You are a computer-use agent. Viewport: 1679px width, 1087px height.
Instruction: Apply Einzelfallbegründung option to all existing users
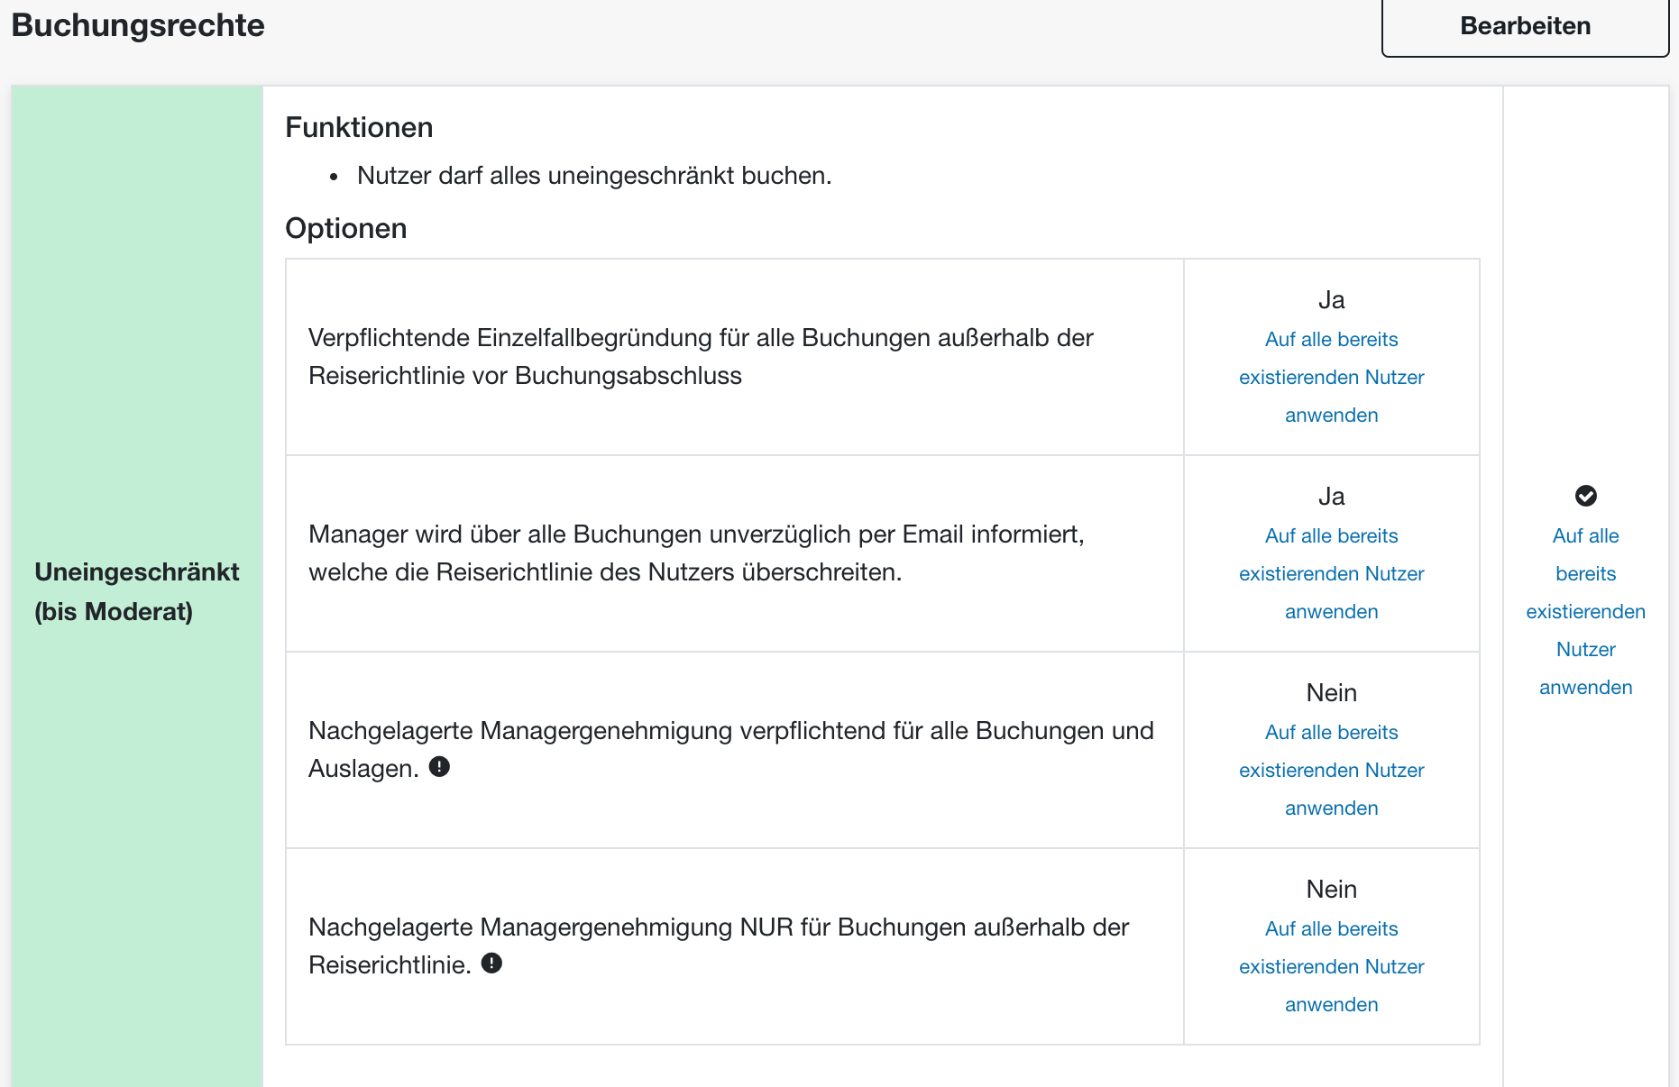pyautogui.click(x=1331, y=377)
